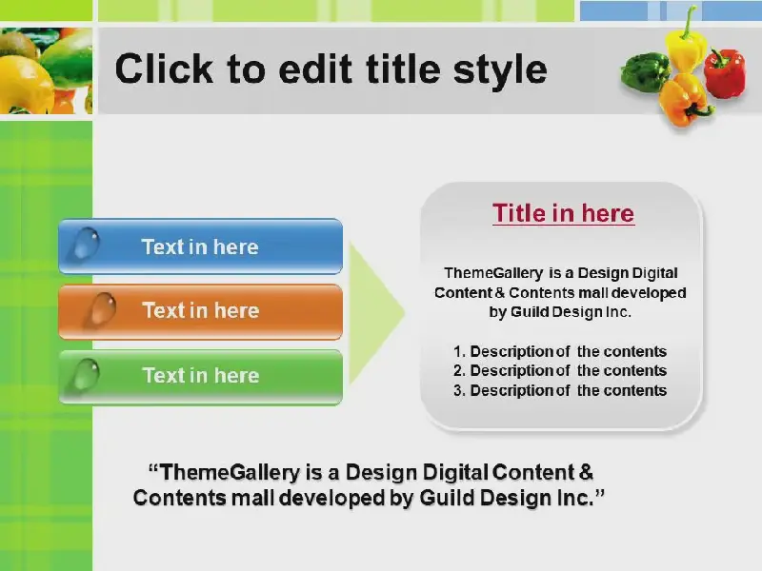
Task: Select "2. Description of the contents" line
Action: pos(560,370)
